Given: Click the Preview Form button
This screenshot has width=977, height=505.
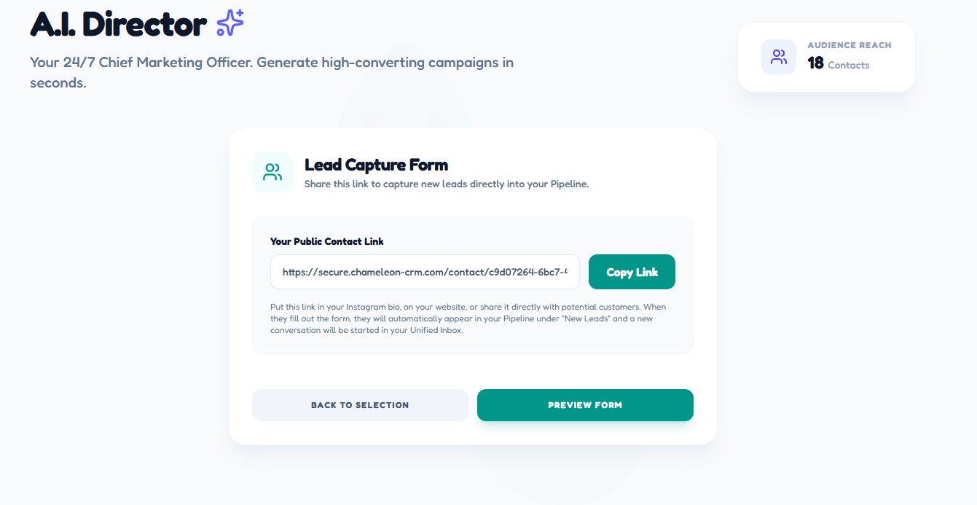Looking at the screenshot, I should tap(584, 405).
